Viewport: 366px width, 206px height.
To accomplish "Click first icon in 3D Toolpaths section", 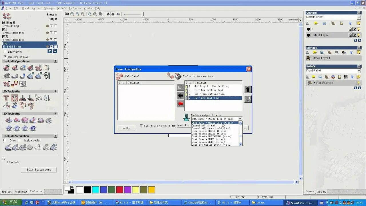I will [9, 120].
